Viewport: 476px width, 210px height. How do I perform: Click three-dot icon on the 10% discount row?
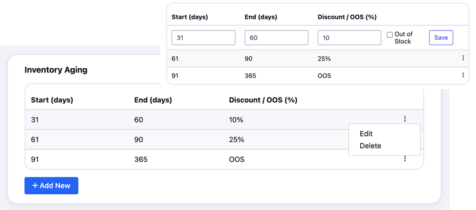point(405,119)
